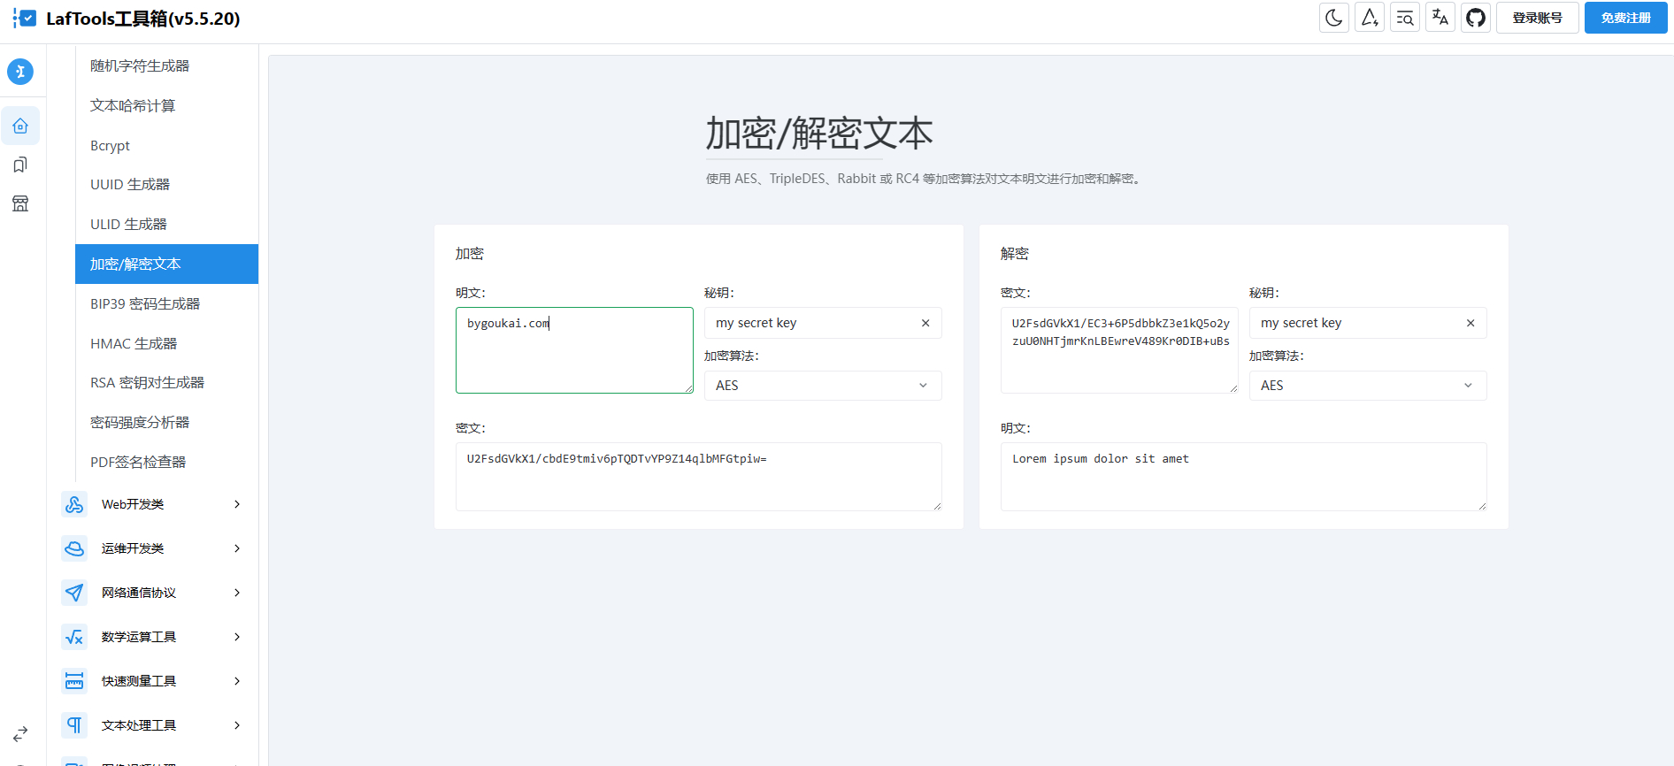This screenshot has width=1674, height=766.
Task: Click the swap arrows icon at bottom left
Action: click(x=20, y=734)
